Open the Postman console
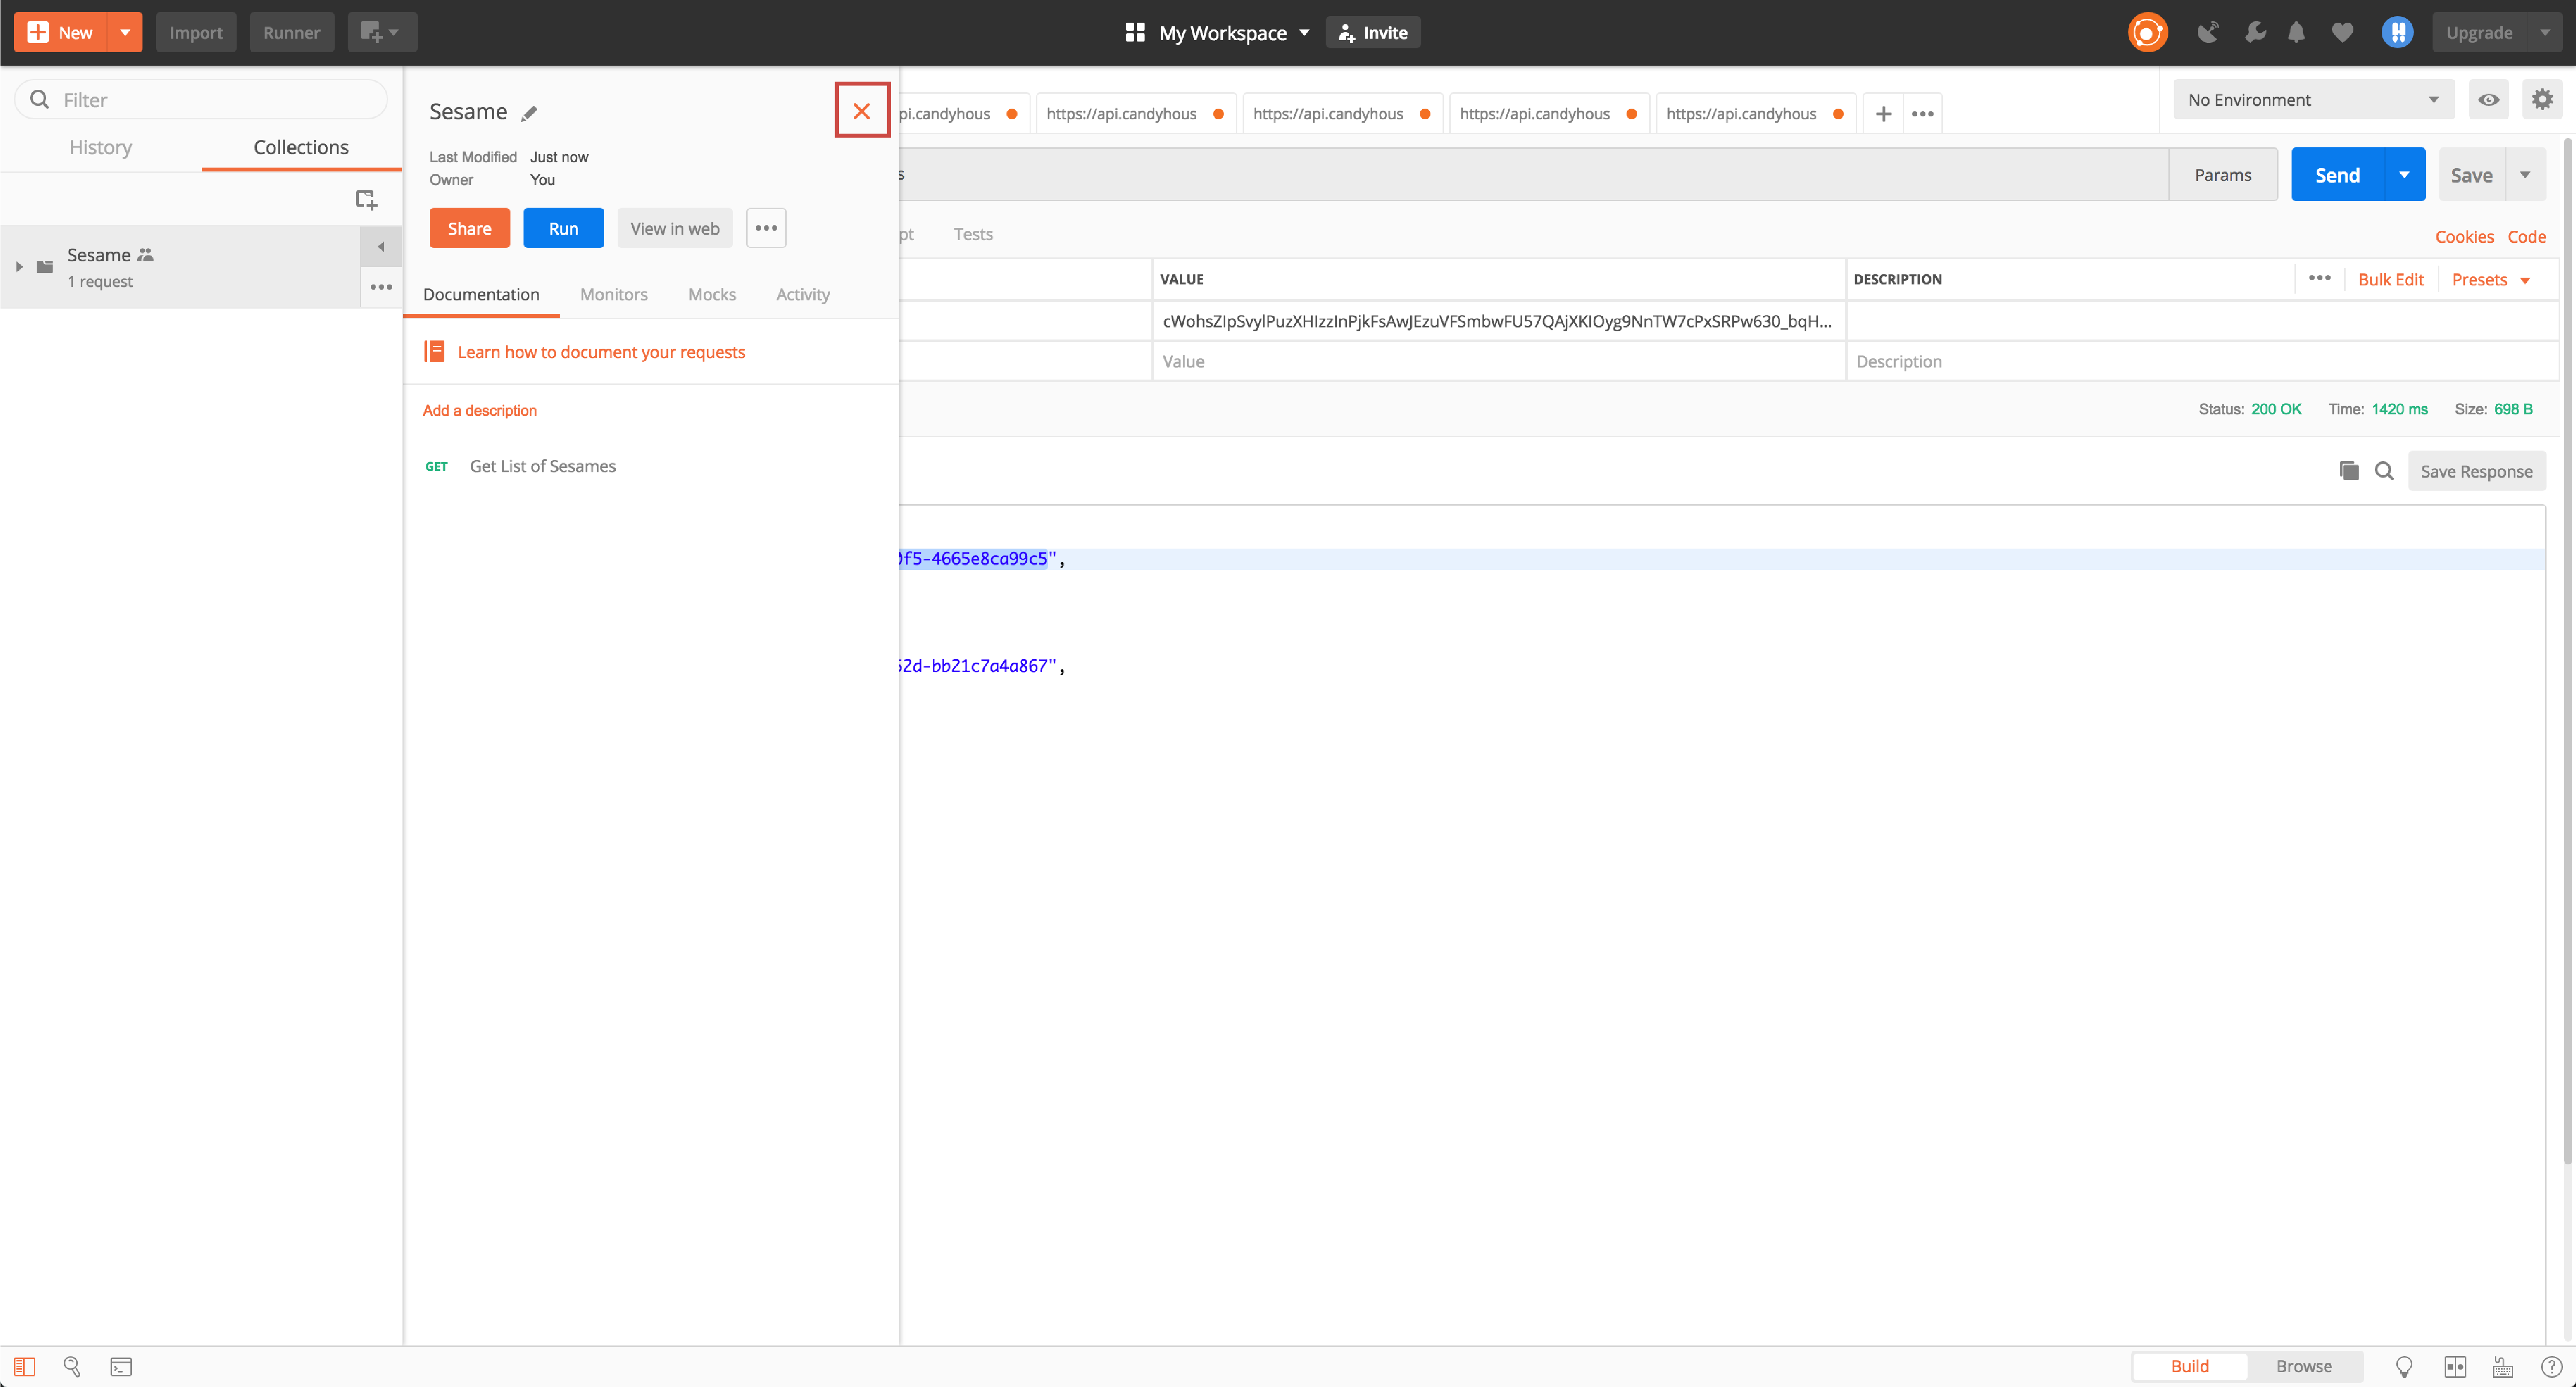 121,1366
